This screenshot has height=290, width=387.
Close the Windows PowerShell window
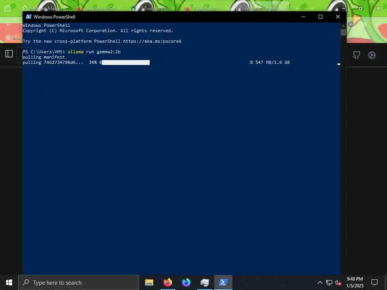click(338, 17)
